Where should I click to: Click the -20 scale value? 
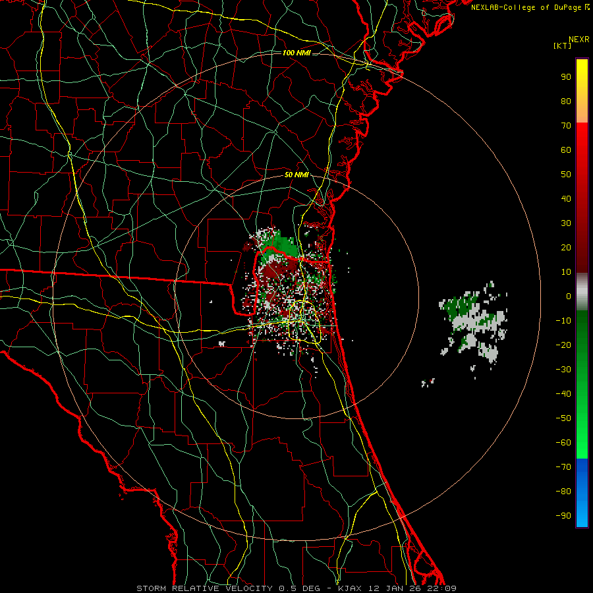[563, 345]
